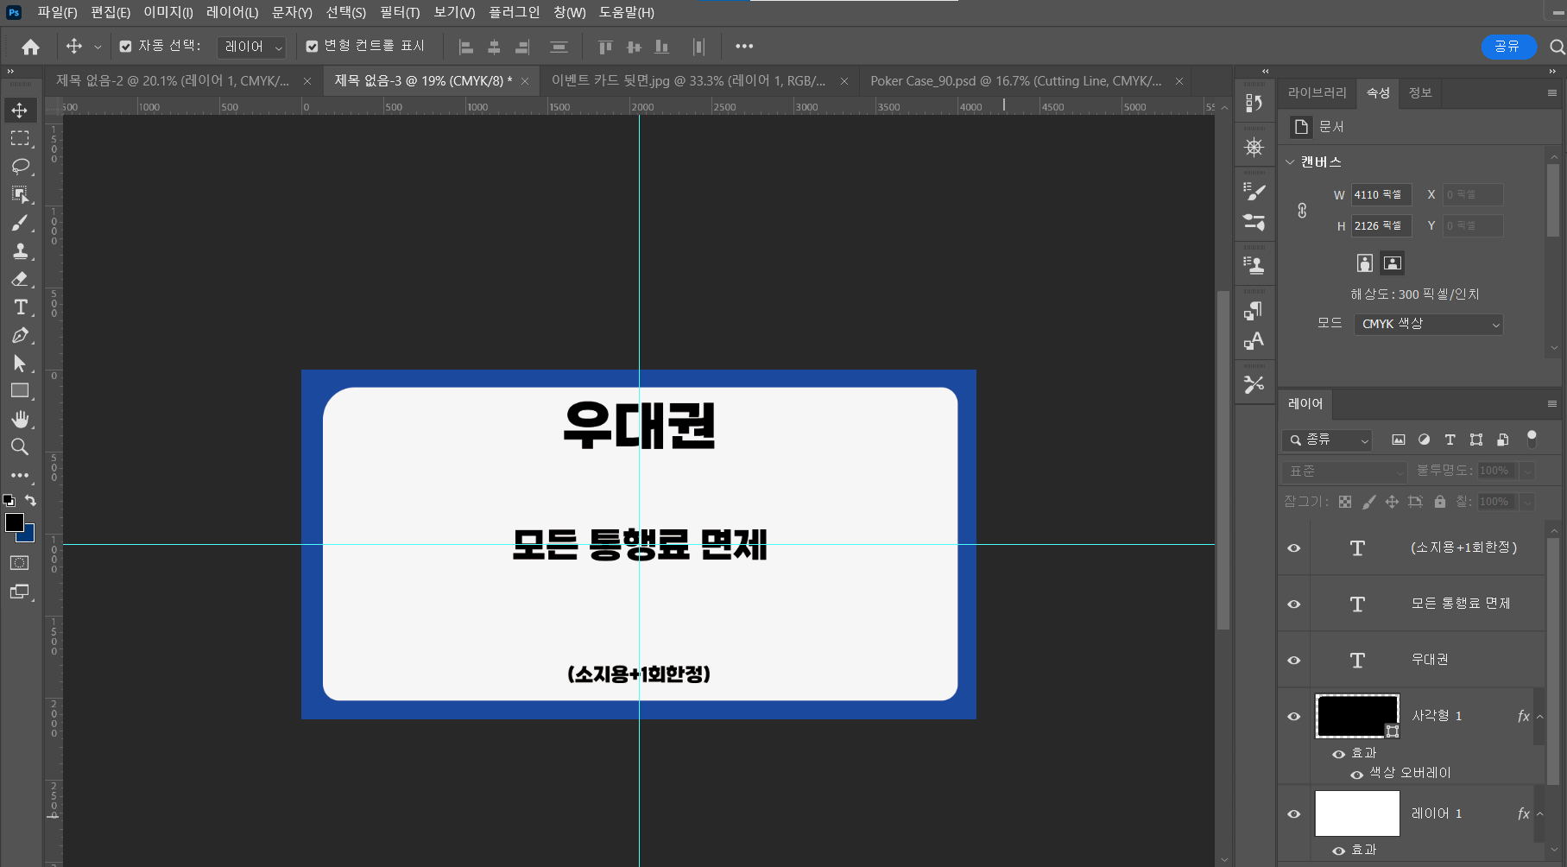The height and width of the screenshot is (867, 1567).
Task: Select the Horizontal Type tool
Action: pos(20,307)
